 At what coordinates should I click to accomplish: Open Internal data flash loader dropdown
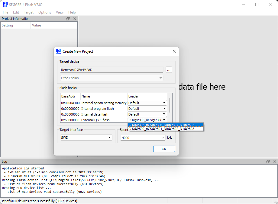(147, 114)
